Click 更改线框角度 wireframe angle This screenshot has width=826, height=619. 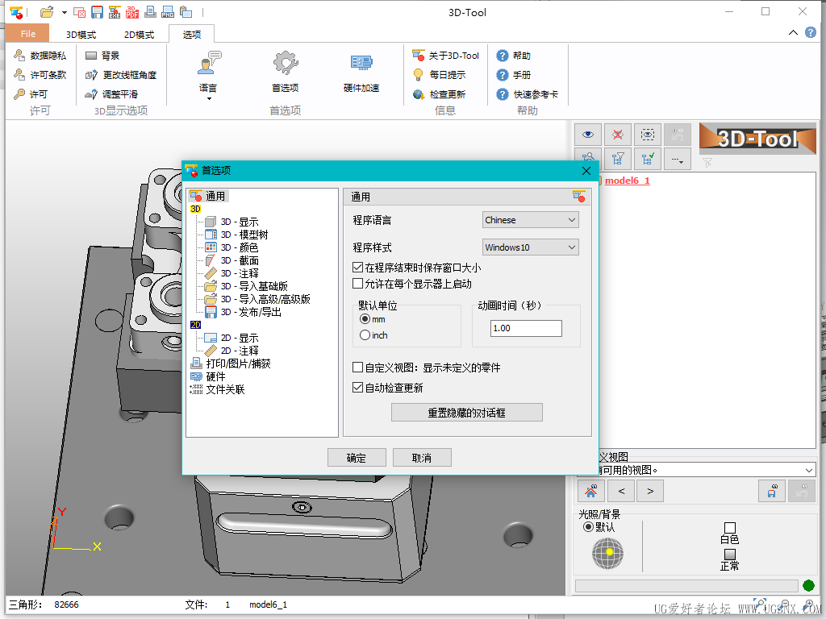click(x=121, y=75)
